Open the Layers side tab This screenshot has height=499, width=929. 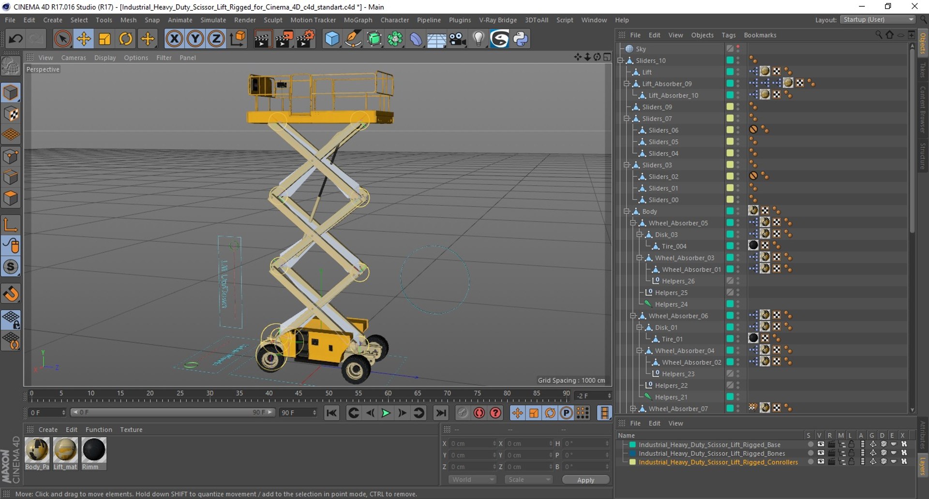tap(923, 465)
